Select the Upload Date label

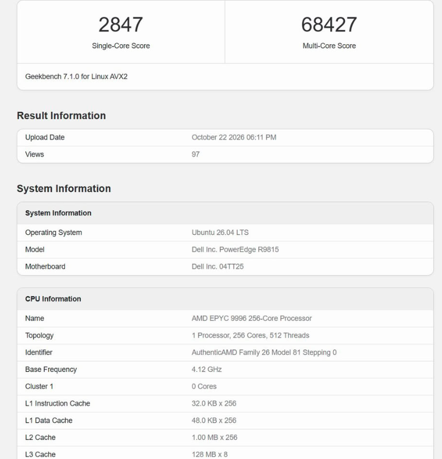coord(45,138)
